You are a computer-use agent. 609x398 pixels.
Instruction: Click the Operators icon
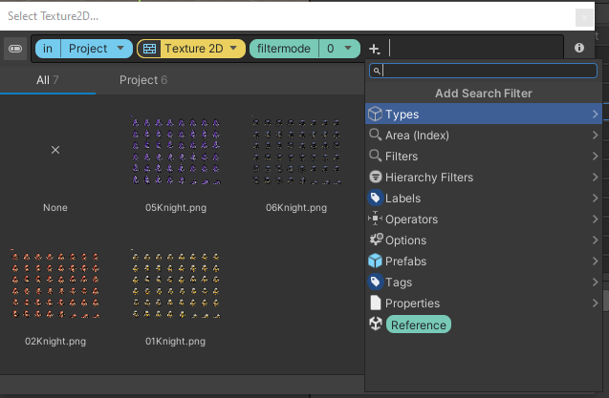[x=376, y=220]
